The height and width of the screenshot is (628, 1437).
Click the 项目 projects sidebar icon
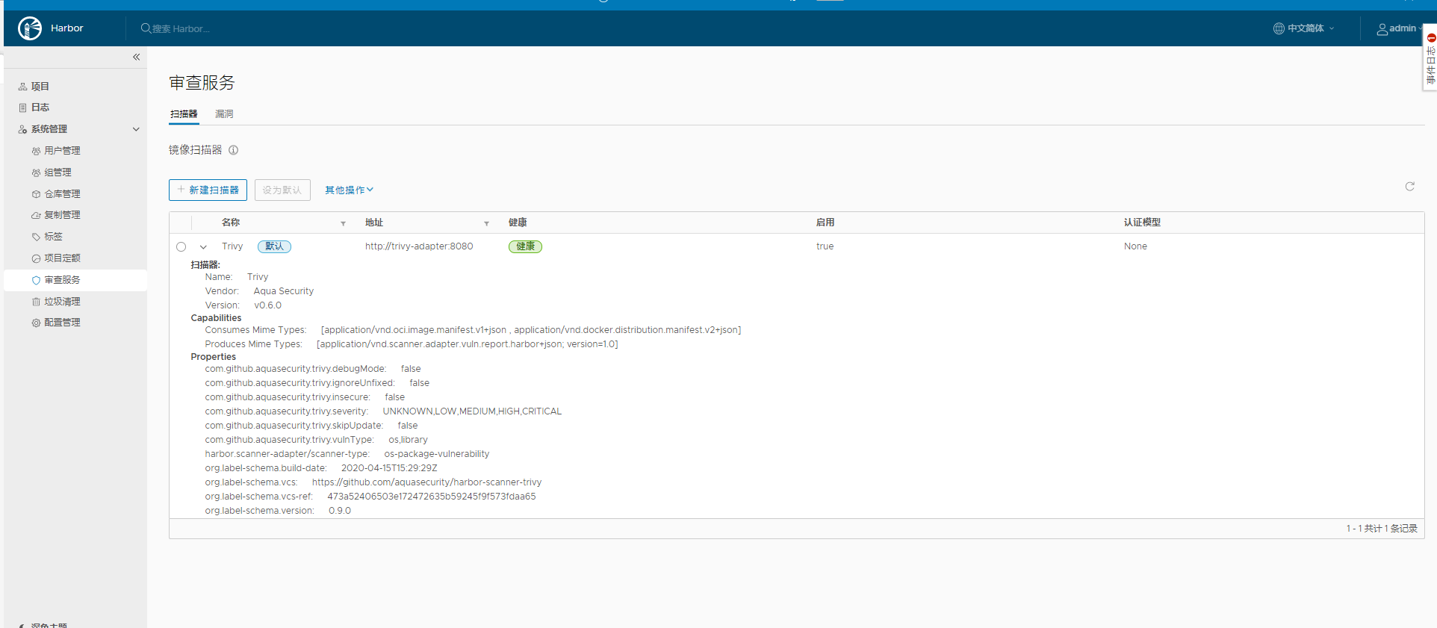click(x=23, y=87)
